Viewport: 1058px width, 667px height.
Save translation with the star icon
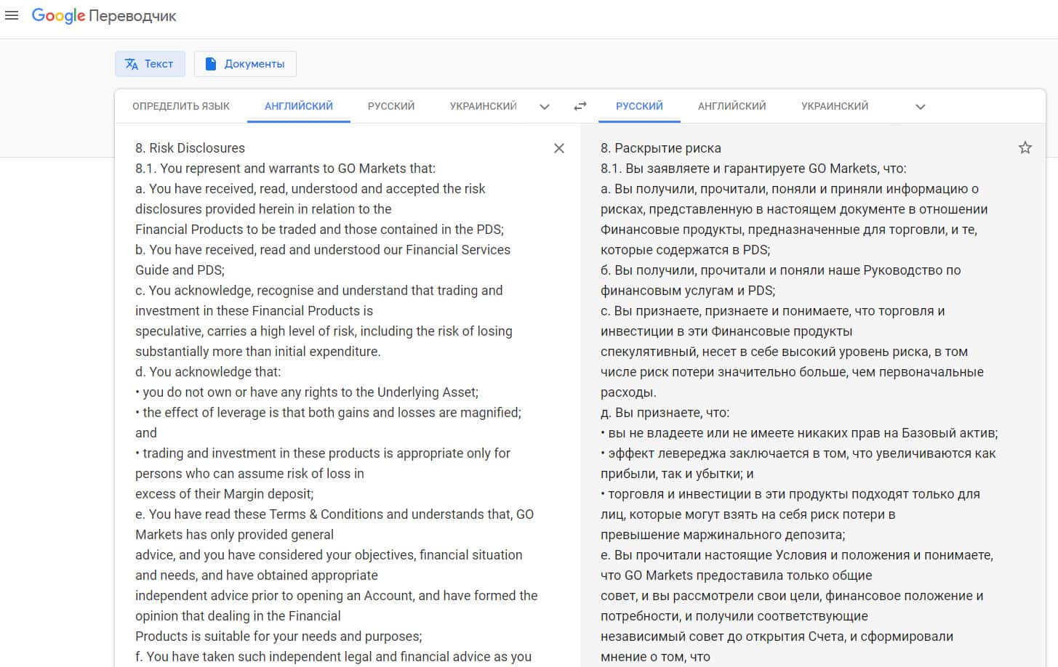(1025, 148)
